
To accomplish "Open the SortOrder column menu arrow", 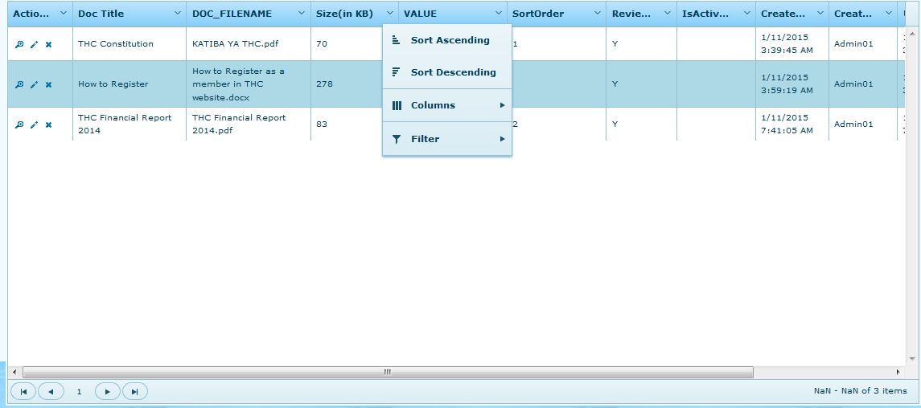I will coord(598,14).
